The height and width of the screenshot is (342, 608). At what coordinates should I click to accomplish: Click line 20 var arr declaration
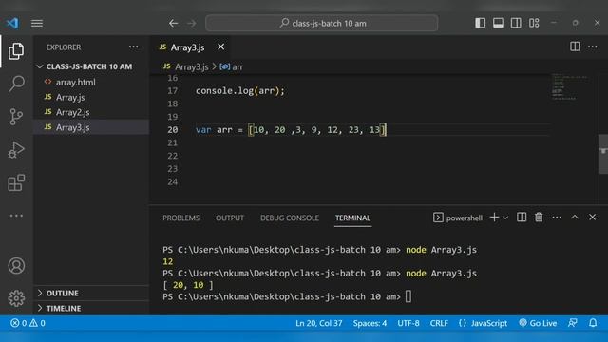point(291,130)
